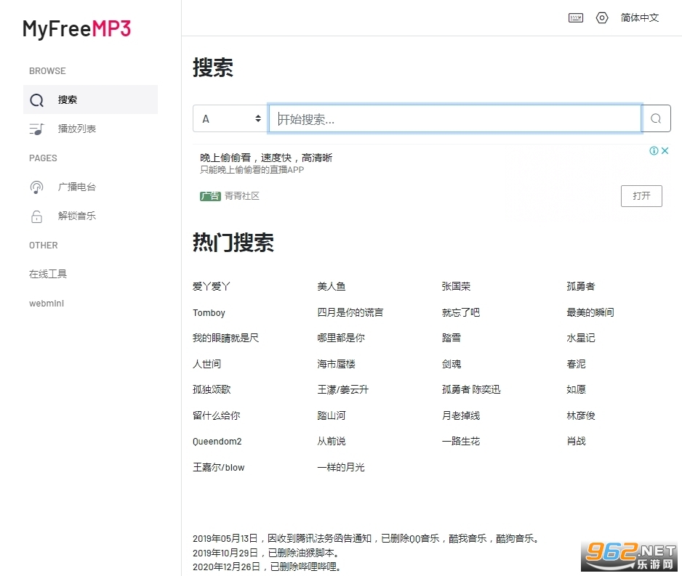Open 播放列表 in the sidebar
The width and height of the screenshot is (682, 576).
point(77,129)
